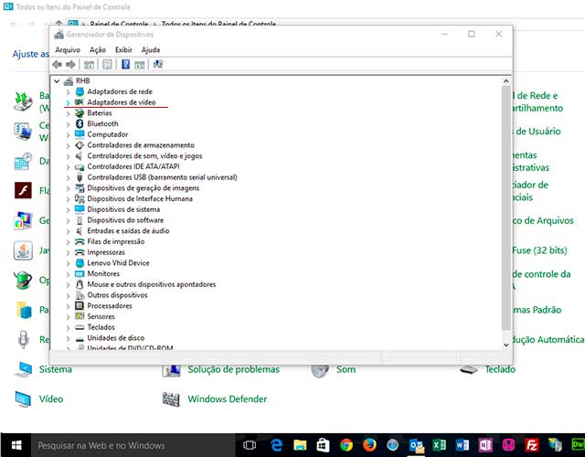Open Windows Defender in Control Panel
The image size is (585, 457).
(227, 399)
